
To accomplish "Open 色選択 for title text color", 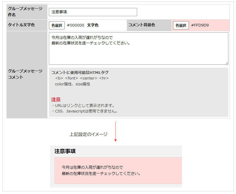I will click(57, 25).
